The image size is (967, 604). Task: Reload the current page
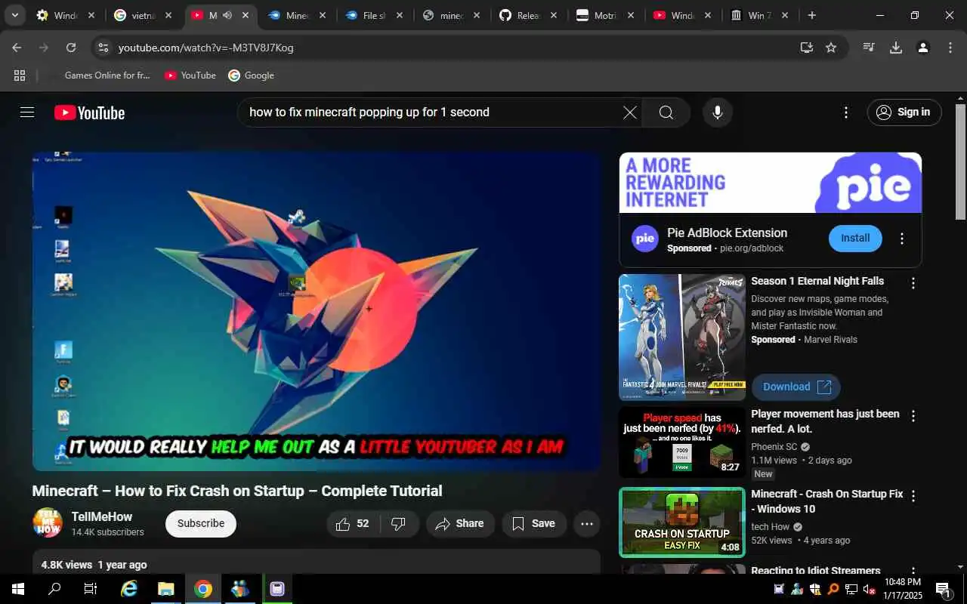tap(71, 48)
